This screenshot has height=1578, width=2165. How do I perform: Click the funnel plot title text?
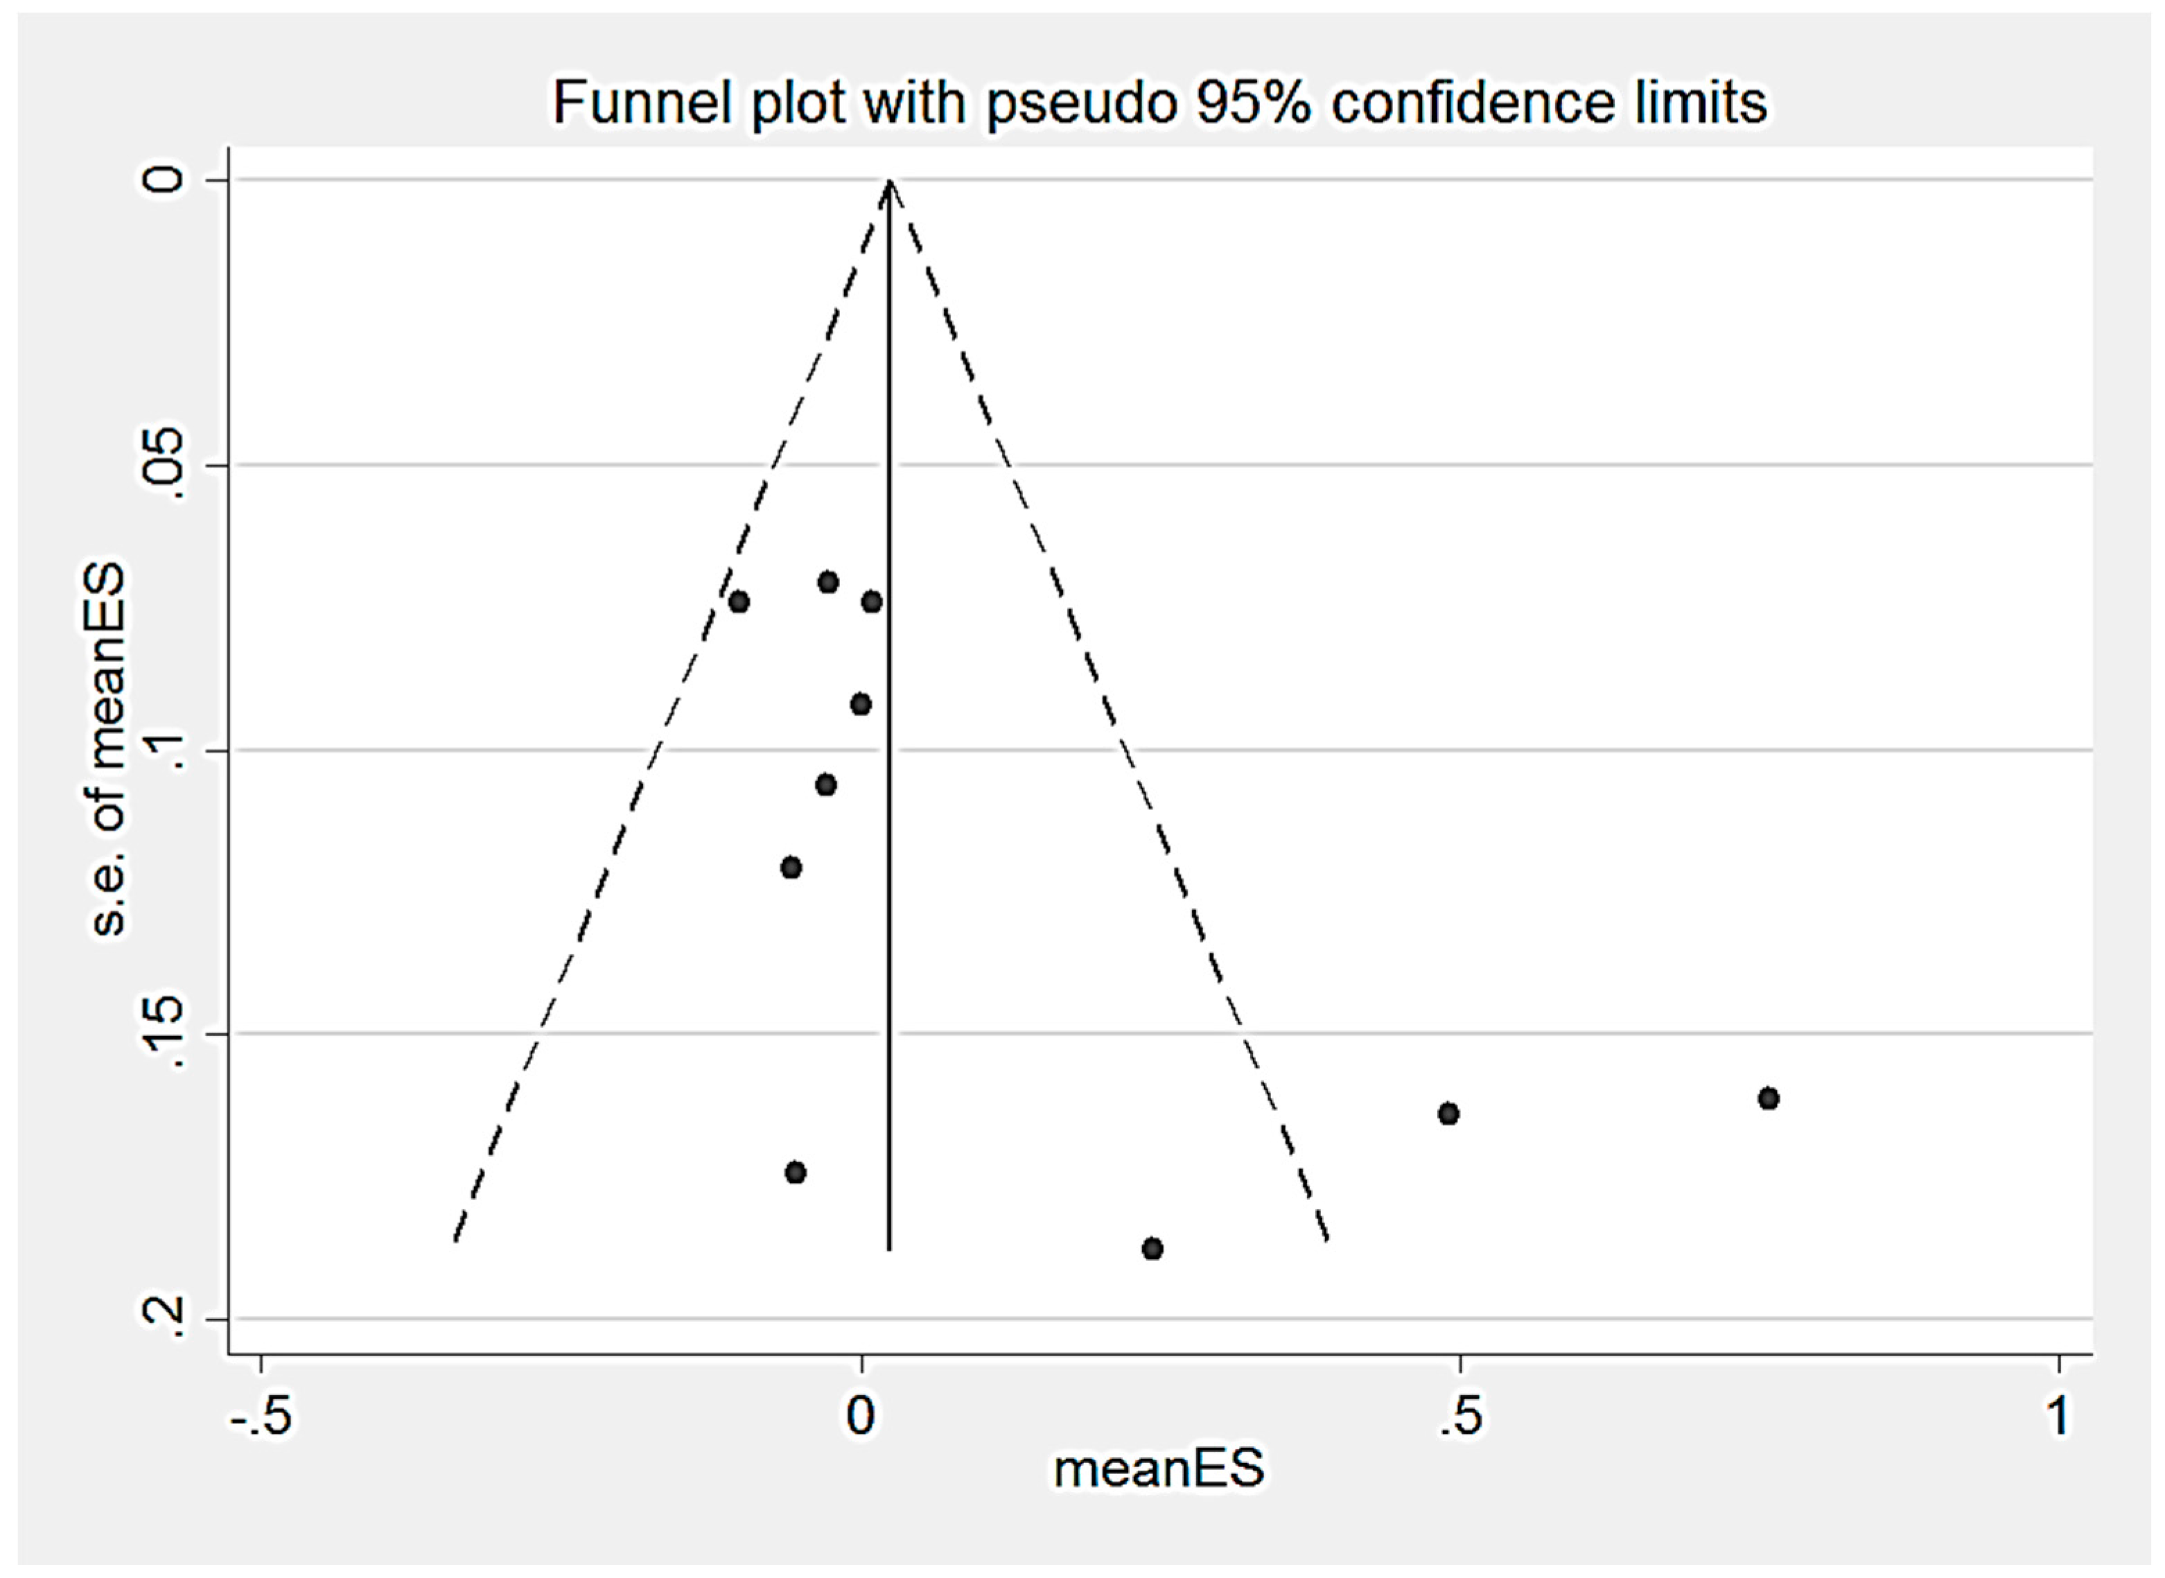click(1159, 103)
